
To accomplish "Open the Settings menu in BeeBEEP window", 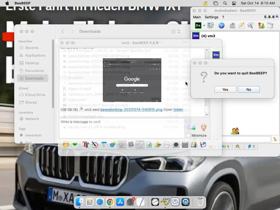I will [211, 17].
